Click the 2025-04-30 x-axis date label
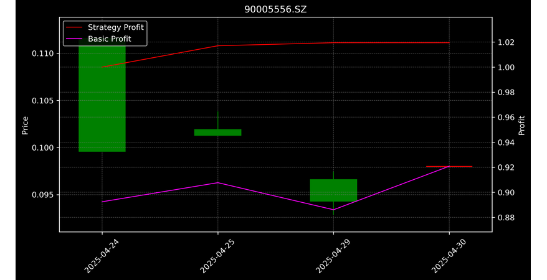The image size is (547, 280). click(449, 256)
